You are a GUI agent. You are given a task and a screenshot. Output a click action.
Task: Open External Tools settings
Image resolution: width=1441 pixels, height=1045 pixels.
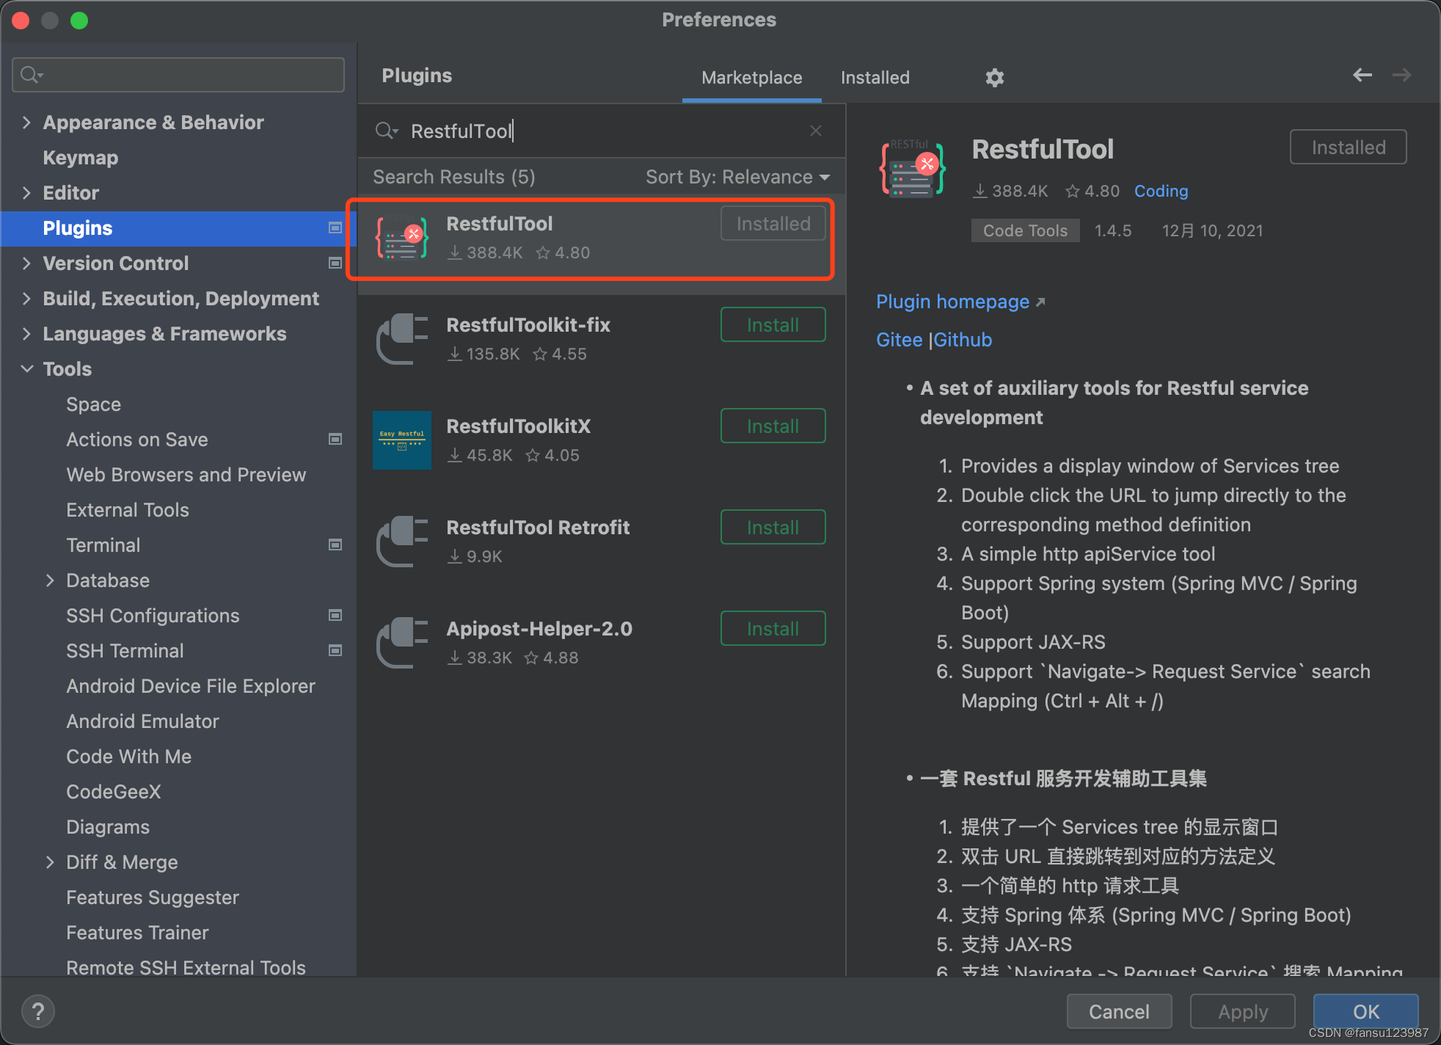point(127,509)
